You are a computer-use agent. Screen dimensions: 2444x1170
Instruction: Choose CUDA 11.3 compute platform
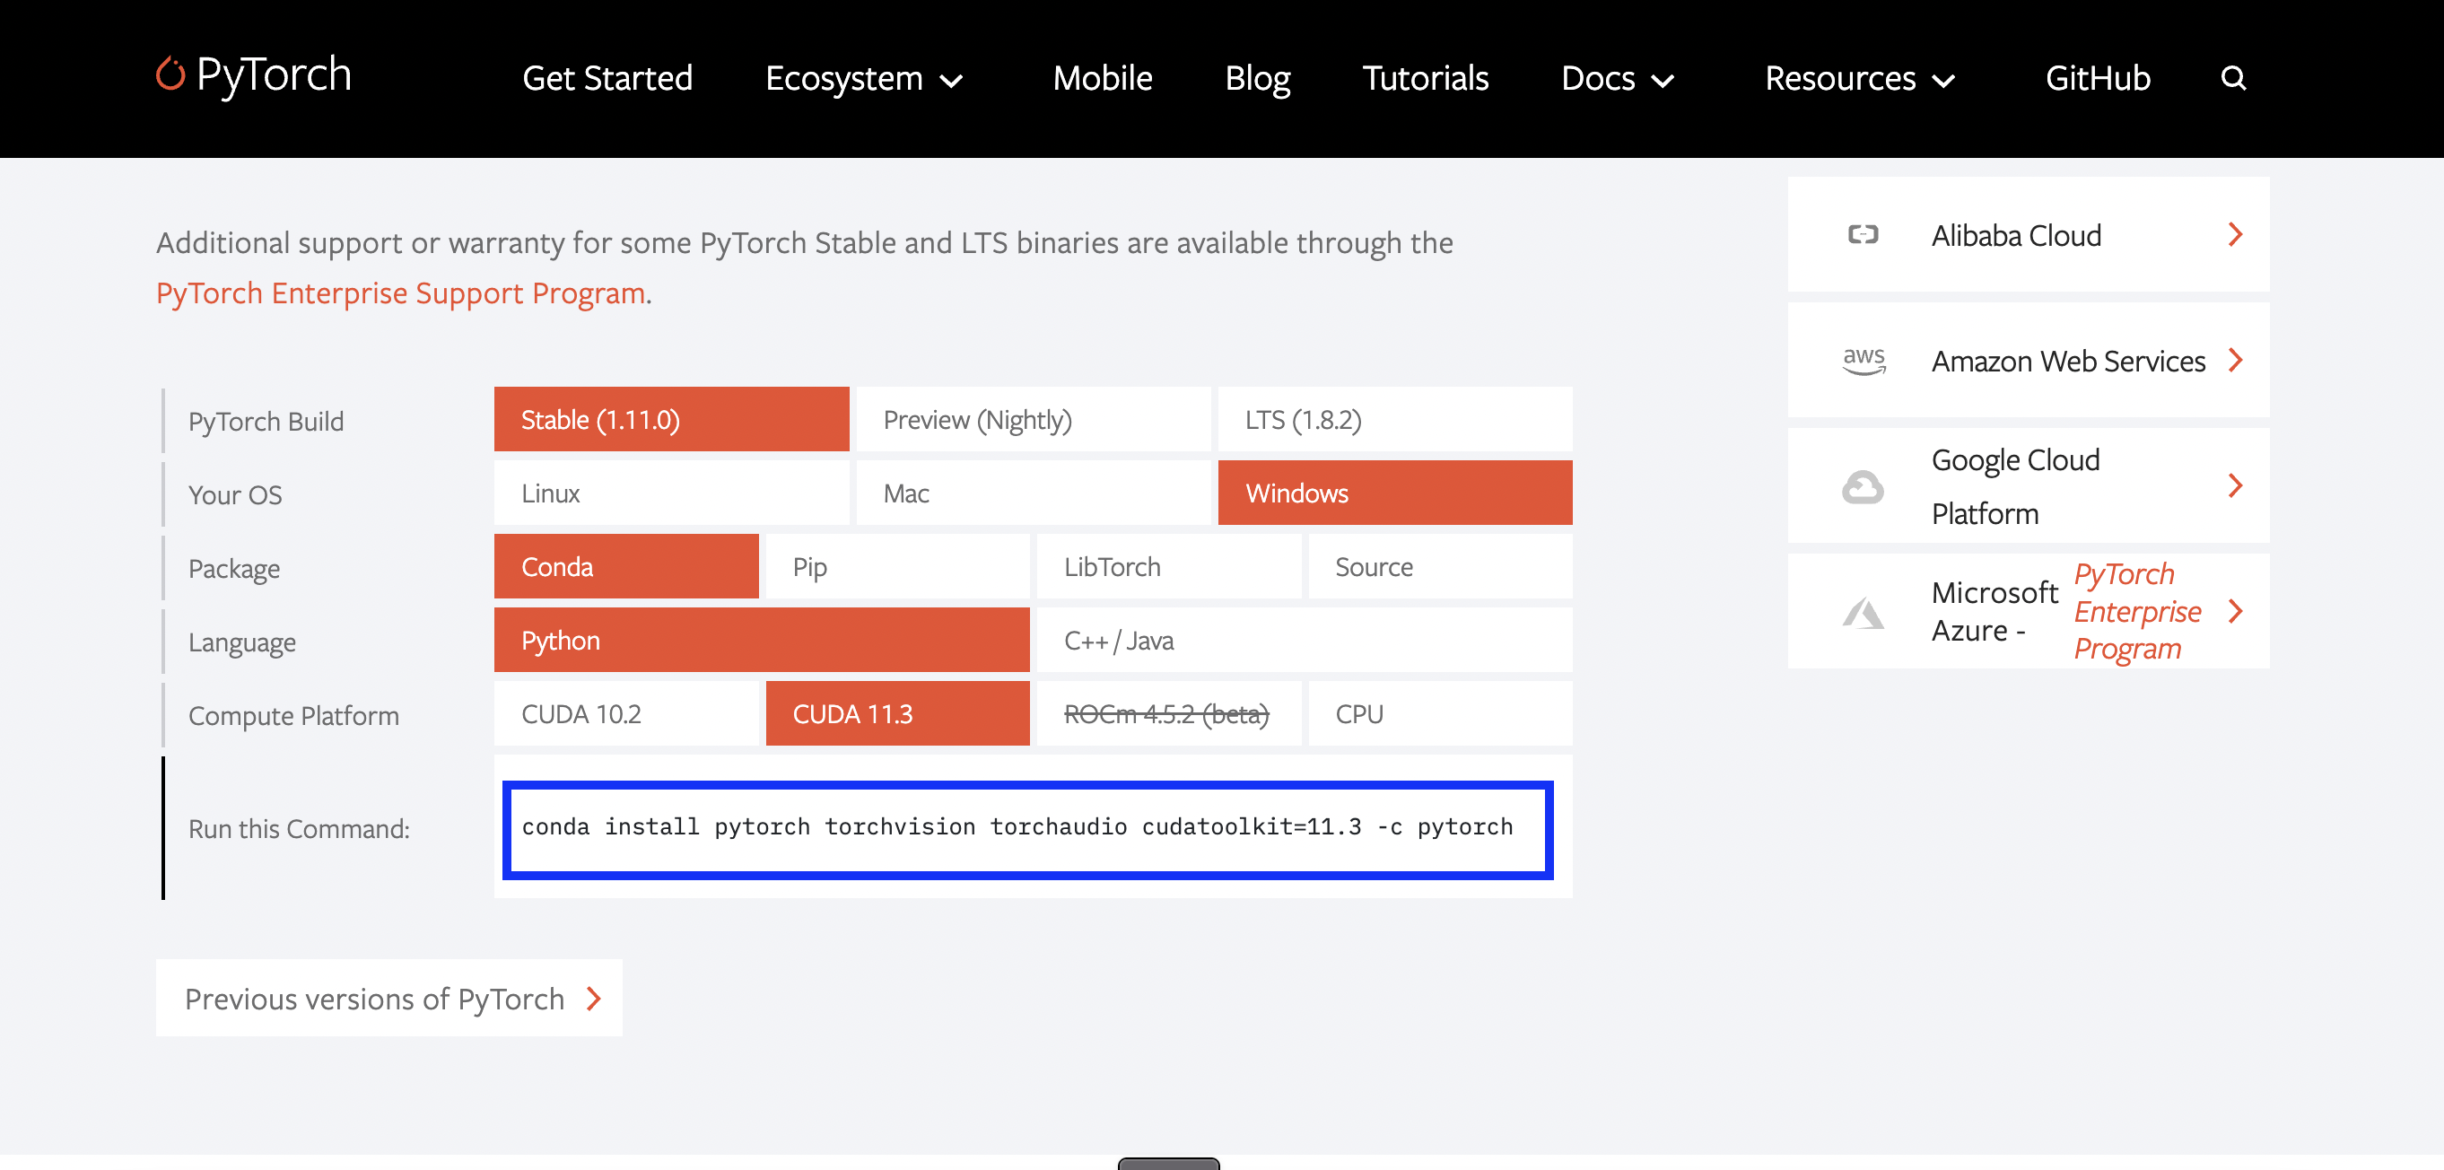coord(897,713)
